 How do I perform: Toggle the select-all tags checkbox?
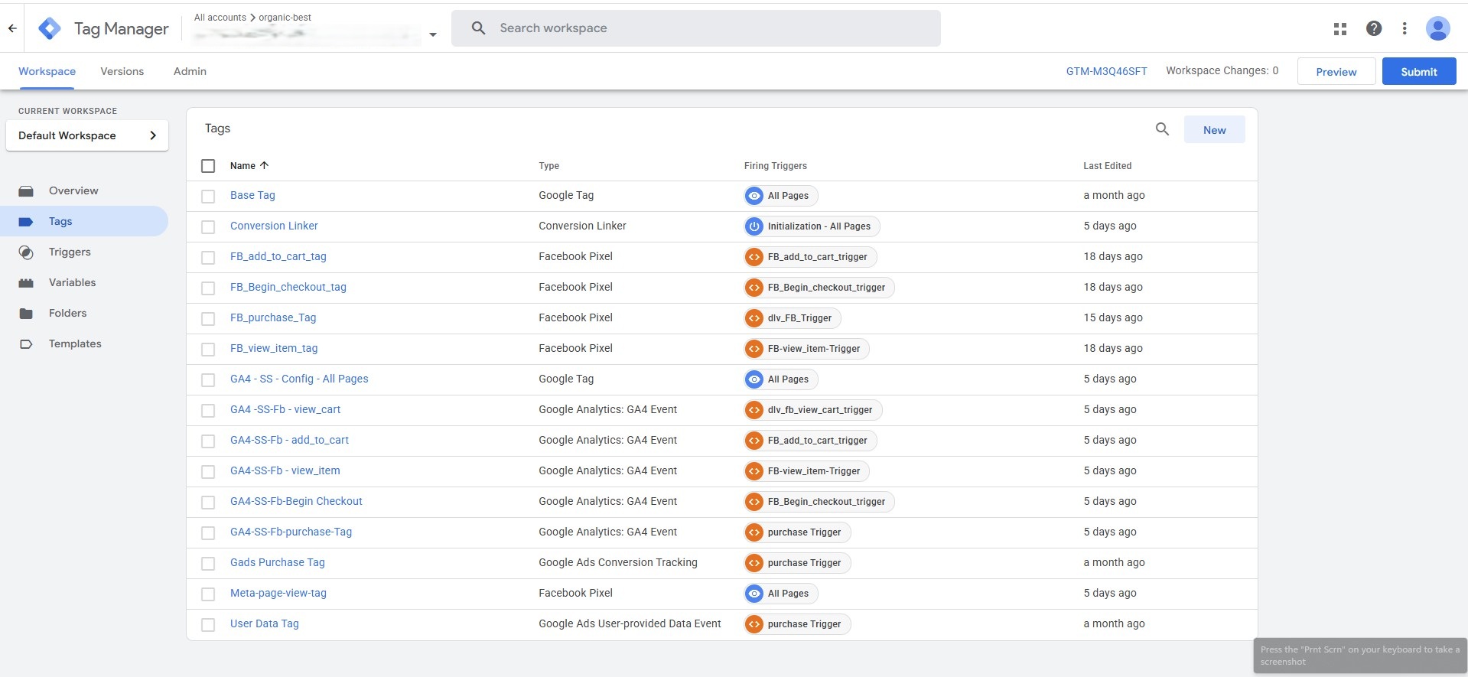tap(208, 166)
